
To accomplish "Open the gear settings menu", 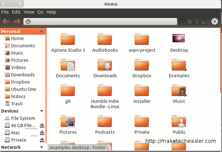I will [215, 22].
